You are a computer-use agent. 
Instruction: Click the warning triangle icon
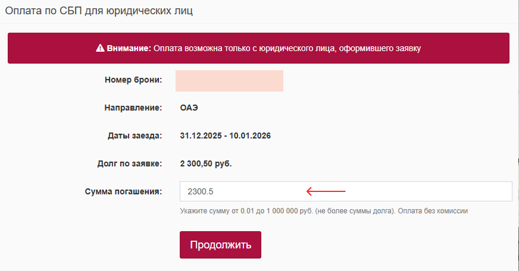100,48
